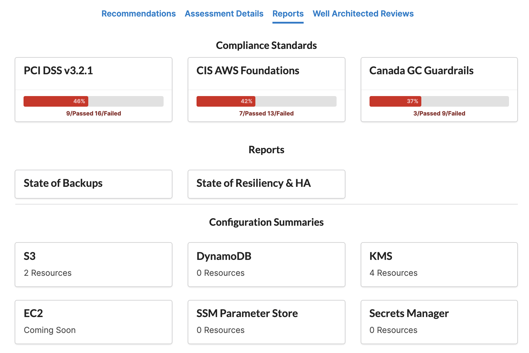529x353 pixels.
Task: Open the DynamoDB configuration summary
Action: tap(266, 264)
